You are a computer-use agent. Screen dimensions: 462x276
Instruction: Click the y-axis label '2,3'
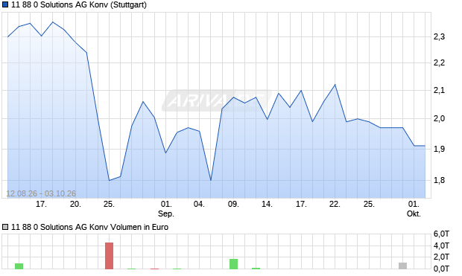tap(439, 36)
